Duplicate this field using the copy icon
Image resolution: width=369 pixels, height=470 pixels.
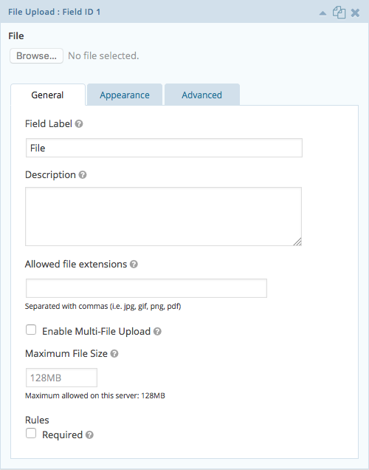339,13
